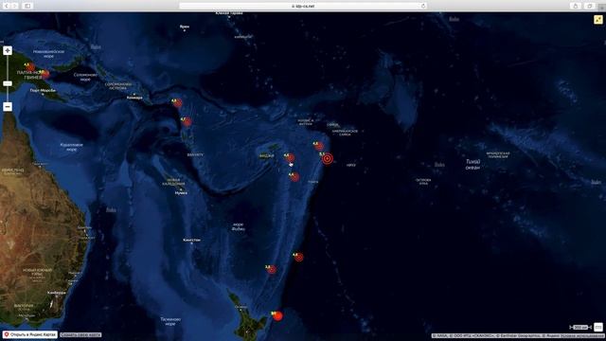Zoom out the map with minus button
Viewport: 606px width, 341px height.
click(x=8, y=107)
